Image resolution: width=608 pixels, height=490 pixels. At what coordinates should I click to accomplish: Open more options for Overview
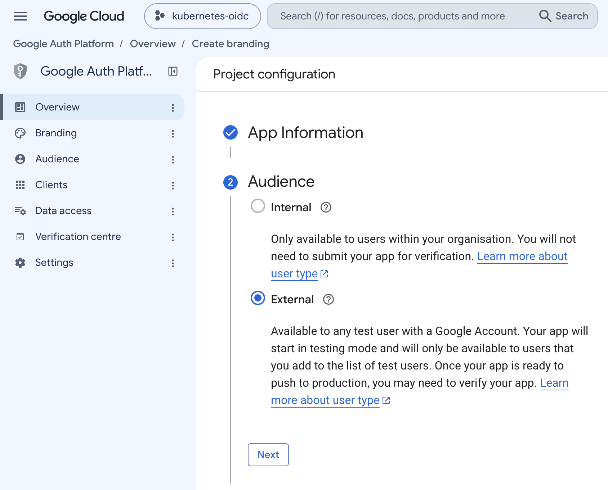[x=173, y=108]
